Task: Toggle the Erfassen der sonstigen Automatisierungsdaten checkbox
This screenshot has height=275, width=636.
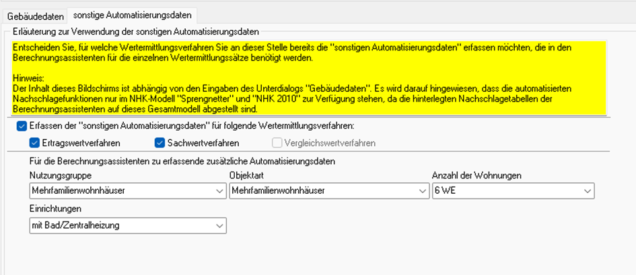Action: coord(22,126)
